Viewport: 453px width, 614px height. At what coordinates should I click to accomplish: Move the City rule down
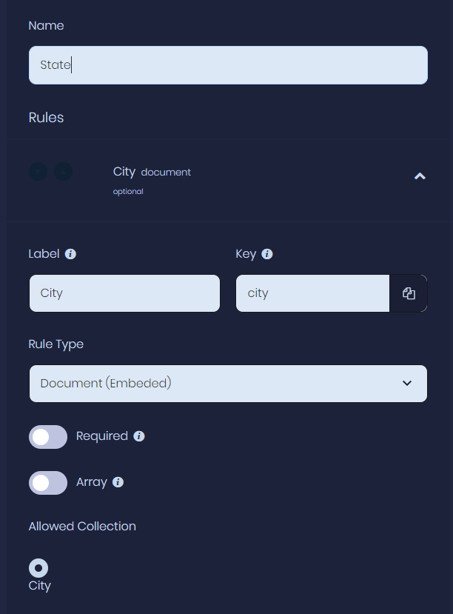point(38,171)
